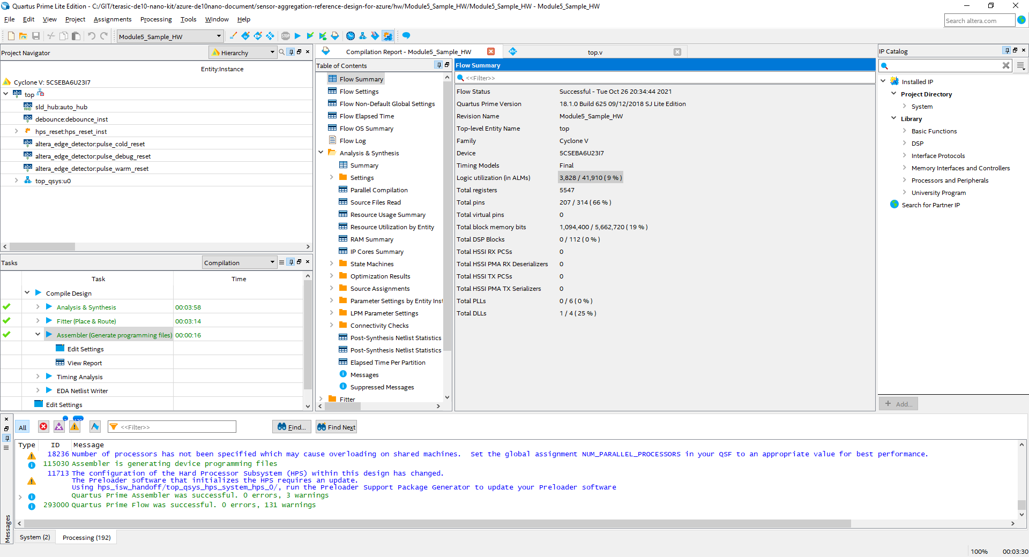Click the Add button in IP Catalog
Image resolution: width=1029 pixels, height=557 pixels.
(x=898, y=404)
